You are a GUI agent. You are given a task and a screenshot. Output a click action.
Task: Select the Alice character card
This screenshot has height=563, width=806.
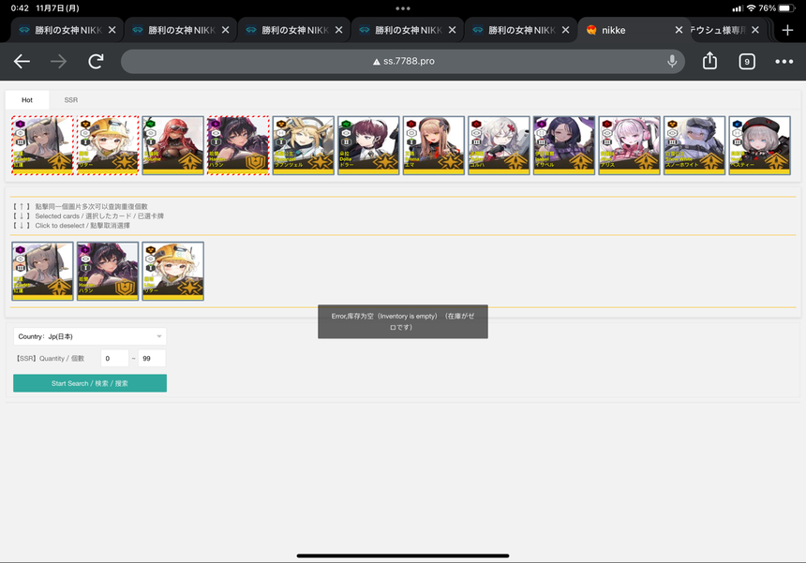click(629, 145)
